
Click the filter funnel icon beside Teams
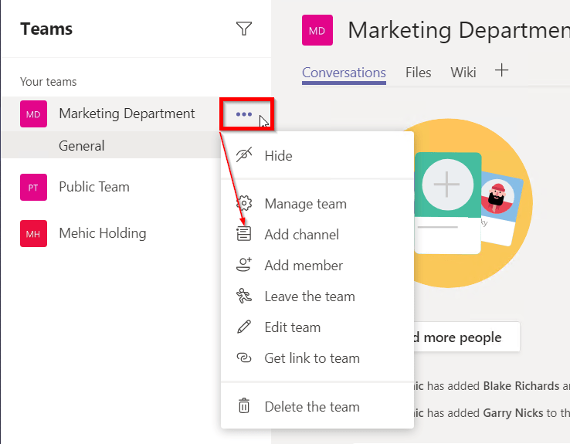click(244, 29)
